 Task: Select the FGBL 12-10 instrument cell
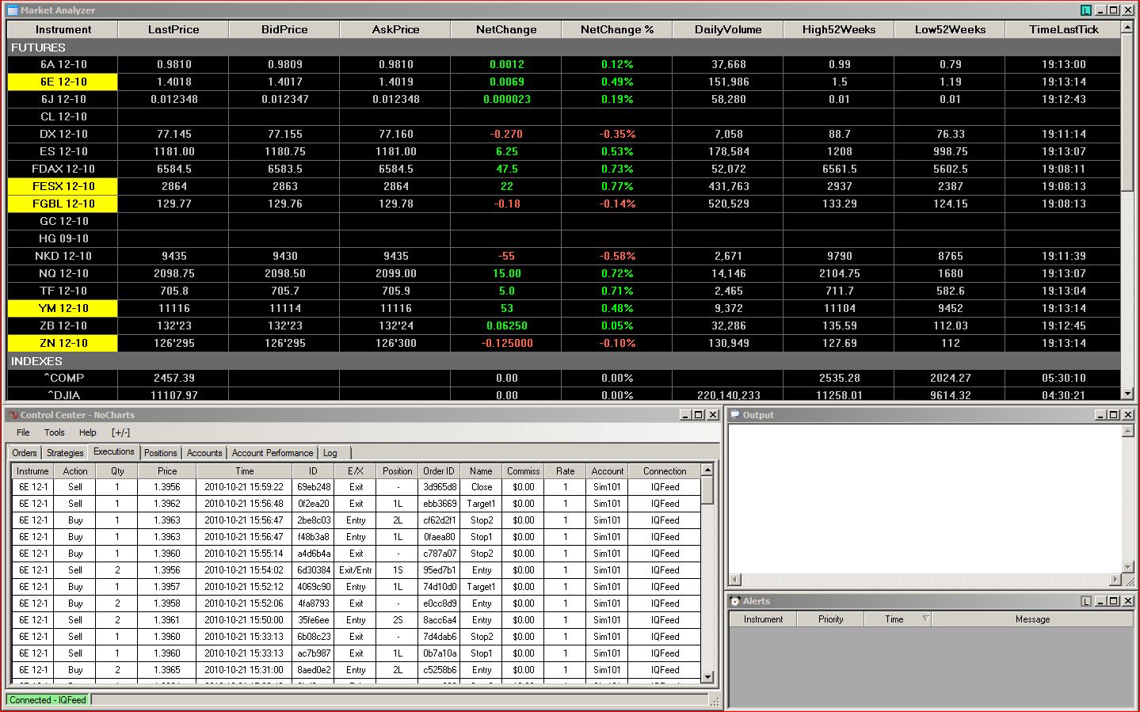pos(63,204)
